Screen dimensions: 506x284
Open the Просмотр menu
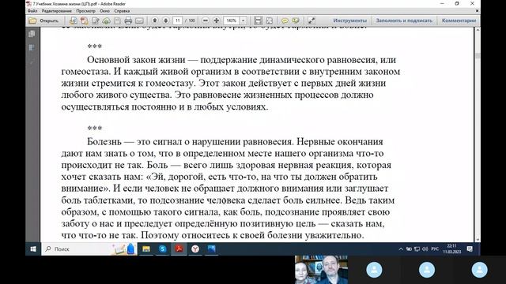[85, 11]
